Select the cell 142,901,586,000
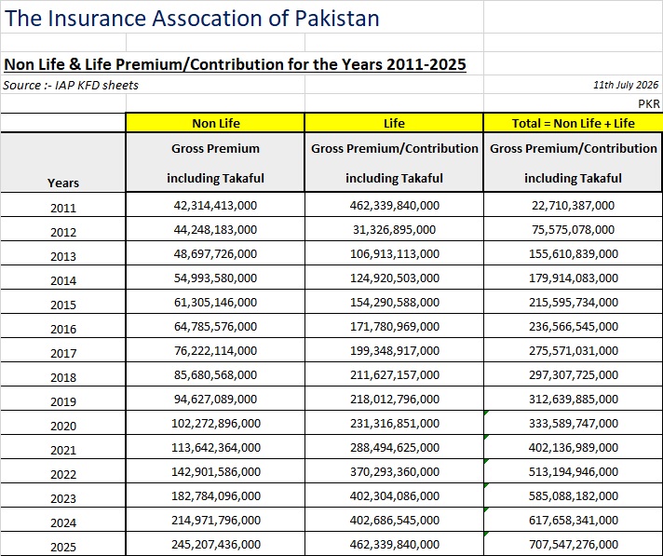663x556 pixels. 216,471
